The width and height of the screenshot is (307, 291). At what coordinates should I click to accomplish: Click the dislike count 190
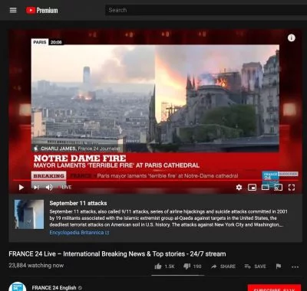tap(197, 266)
